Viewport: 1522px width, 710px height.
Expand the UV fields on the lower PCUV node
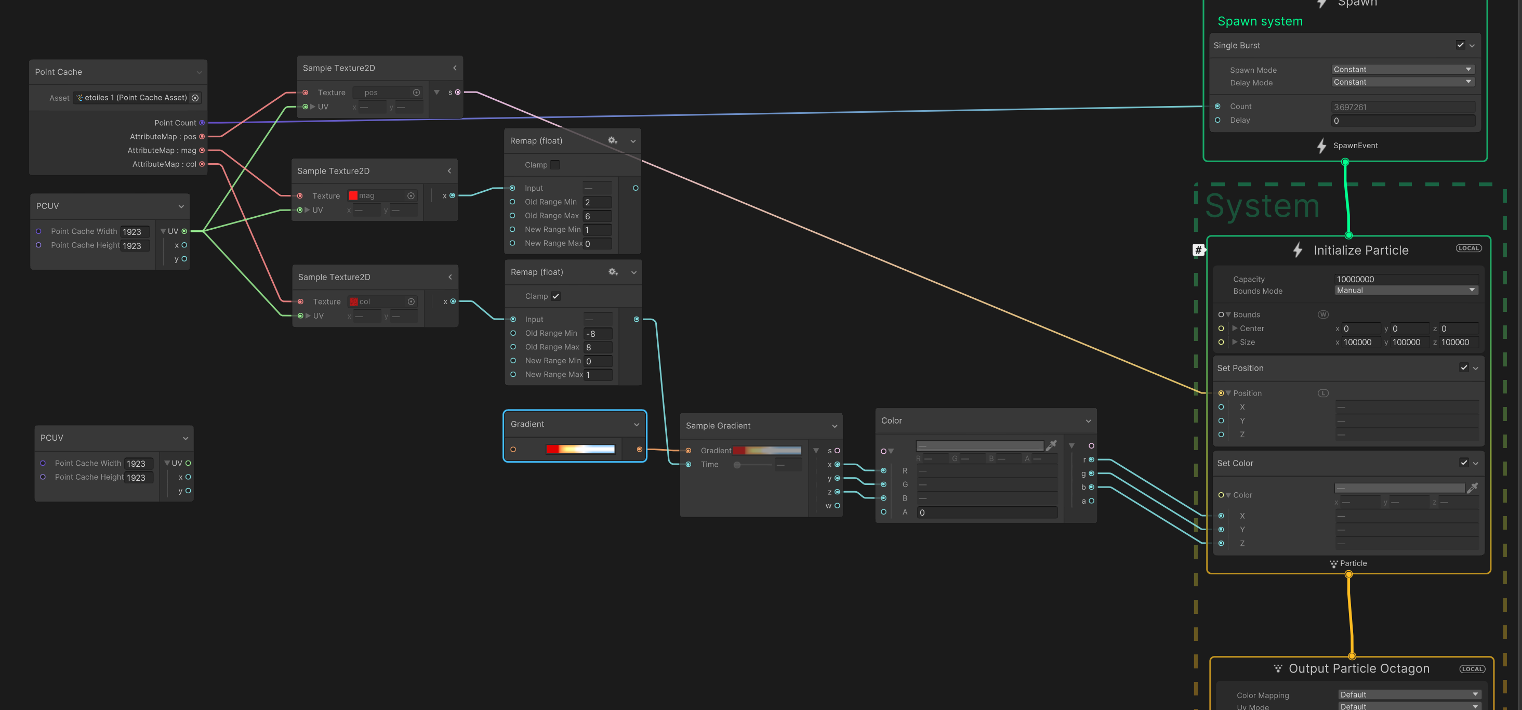pyautogui.click(x=168, y=463)
